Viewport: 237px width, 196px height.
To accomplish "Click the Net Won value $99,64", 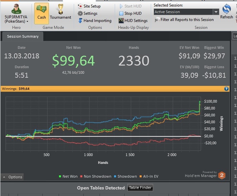I will click(x=73, y=61).
